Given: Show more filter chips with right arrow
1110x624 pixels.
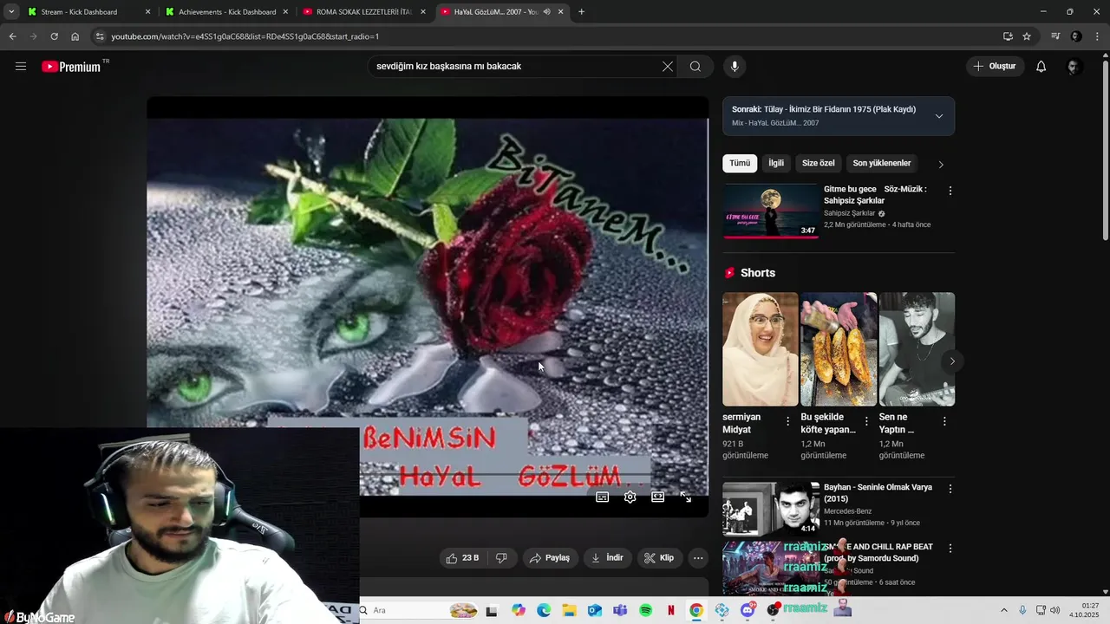Looking at the screenshot, I should click(x=941, y=164).
